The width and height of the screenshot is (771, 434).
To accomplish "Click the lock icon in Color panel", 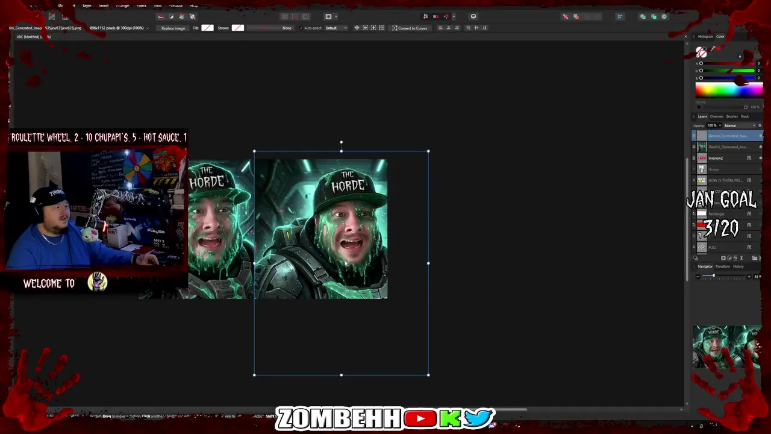I will (x=740, y=56).
